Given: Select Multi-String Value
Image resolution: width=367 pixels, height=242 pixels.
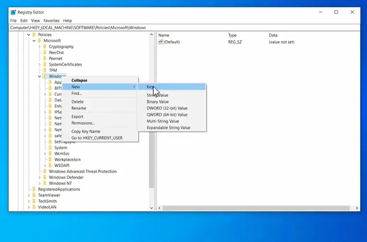Looking at the screenshot, I should (171, 121).
